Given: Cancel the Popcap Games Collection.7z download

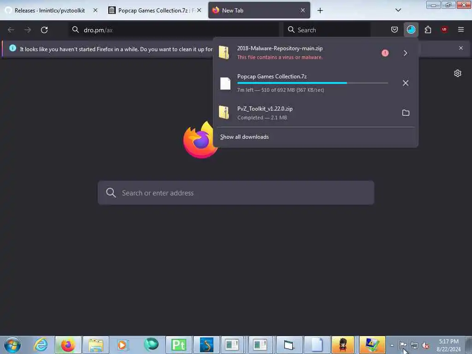Looking at the screenshot, I should 406,83.
